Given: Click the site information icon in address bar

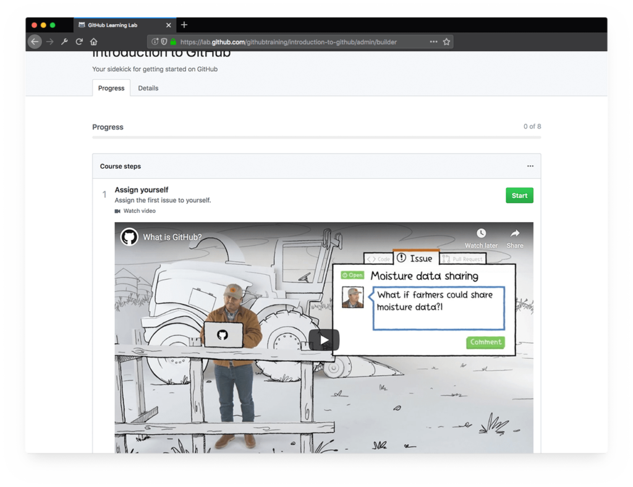Looking at the screenshot, I should 155,41.
